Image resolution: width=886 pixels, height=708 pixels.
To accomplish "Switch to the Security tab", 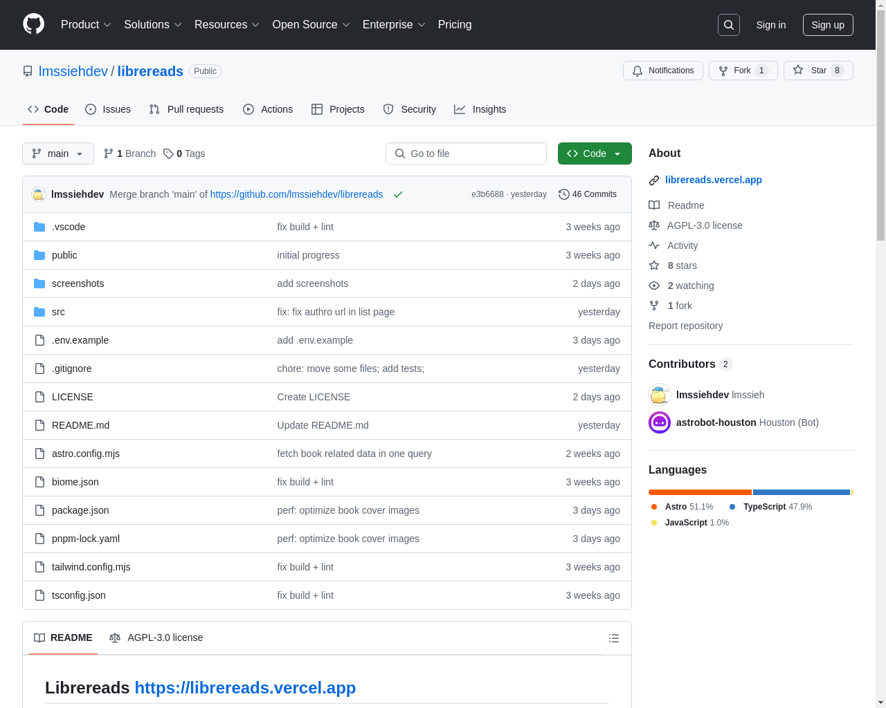I will pyautogui.click(x=410, y=109).
